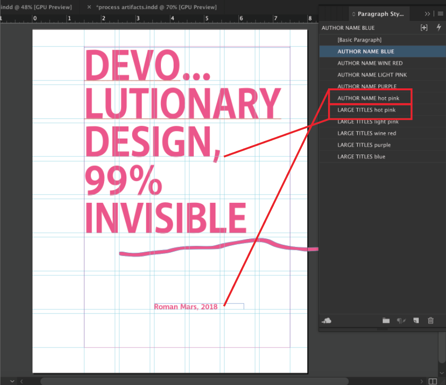Create a new style group folder

point(386,321)
